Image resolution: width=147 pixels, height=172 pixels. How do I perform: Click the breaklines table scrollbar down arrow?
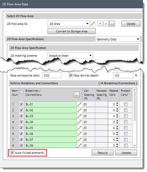pos(135,146)
